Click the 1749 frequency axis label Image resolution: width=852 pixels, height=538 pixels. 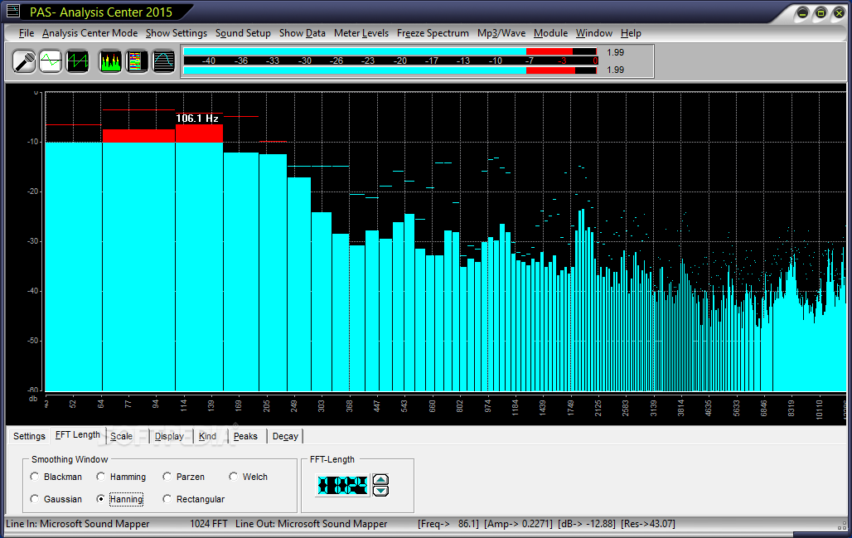pos(570,408)
